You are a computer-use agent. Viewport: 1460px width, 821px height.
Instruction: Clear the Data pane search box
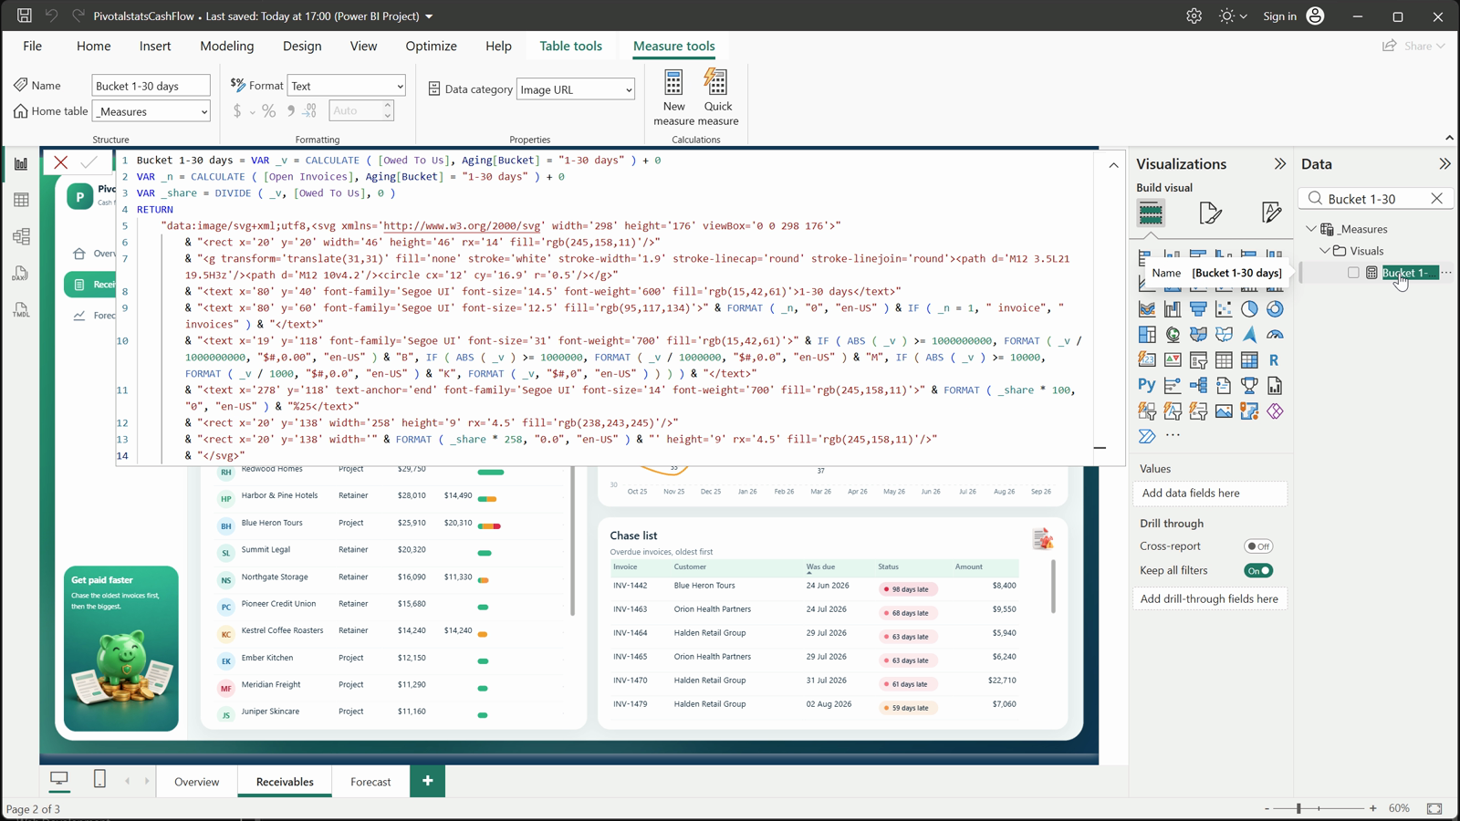coord(1437,199)
